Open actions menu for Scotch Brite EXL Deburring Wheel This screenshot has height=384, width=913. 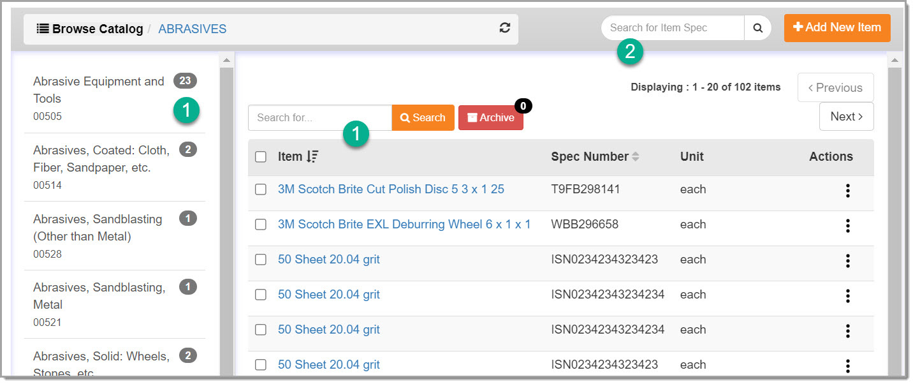(847, 225)
